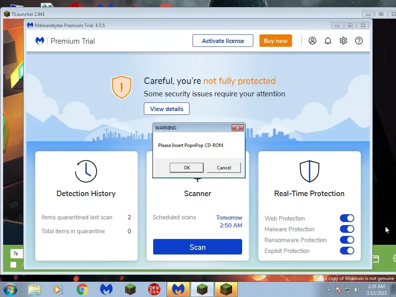Open TLauncher folder icon at right edge
This screenshot has width=396, height=297.
pyautogui.click(x=376, y=259)
